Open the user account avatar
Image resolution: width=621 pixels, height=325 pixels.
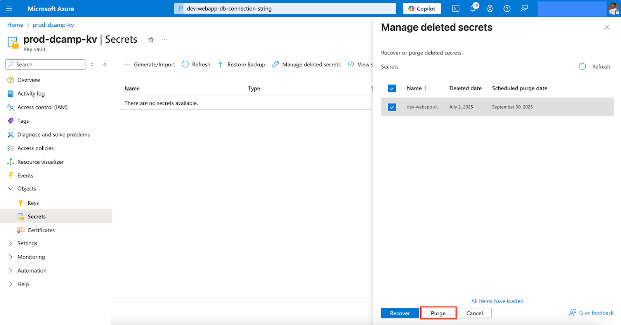(614, 9)
